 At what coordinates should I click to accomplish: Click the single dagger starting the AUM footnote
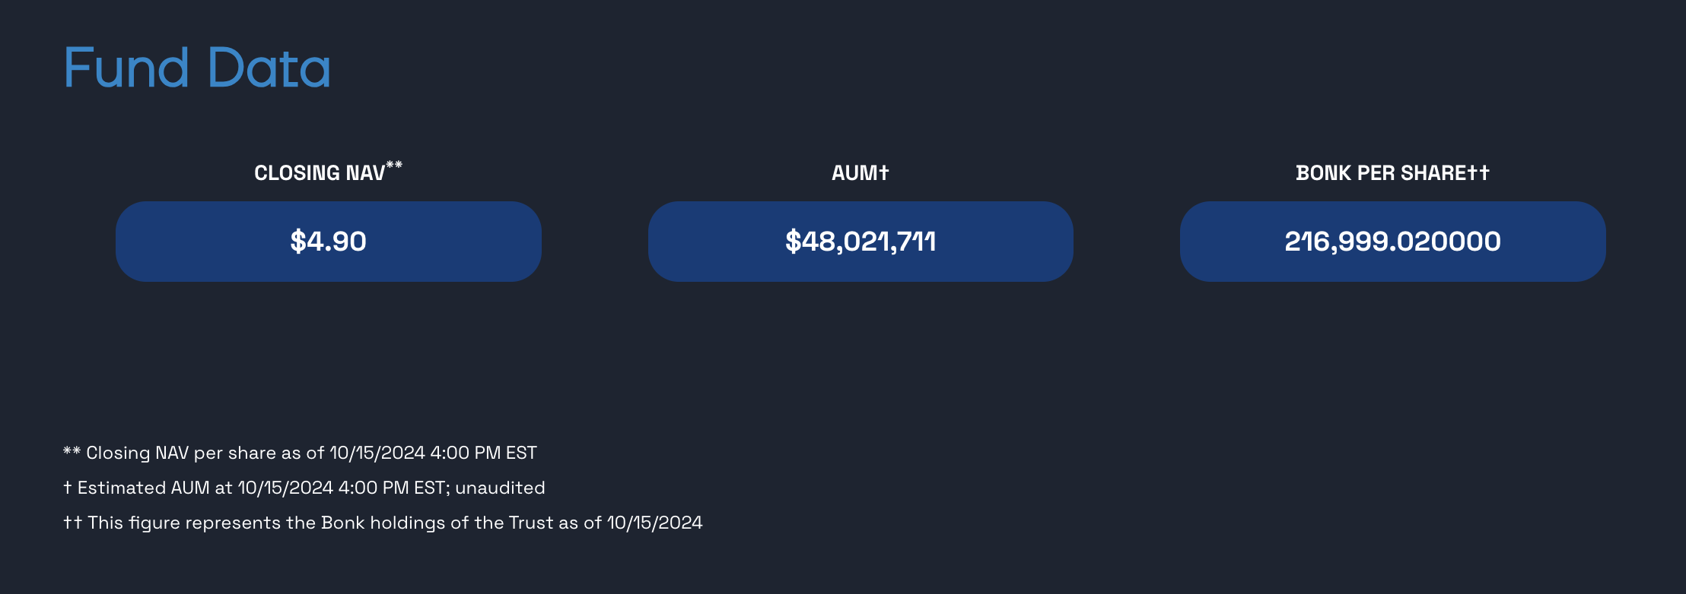pos(68,488)
